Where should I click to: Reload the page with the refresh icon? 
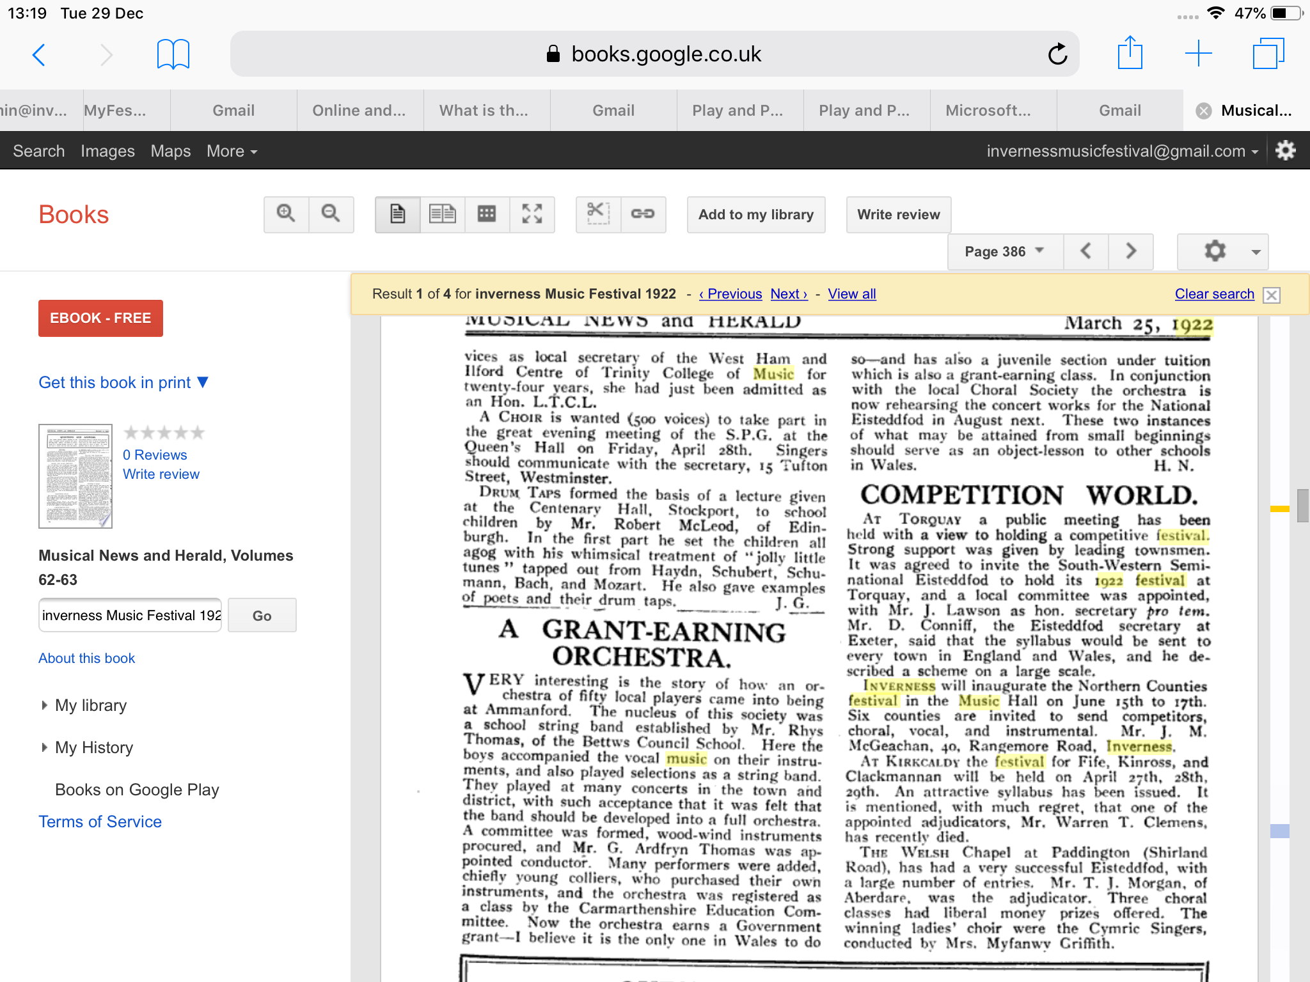1057,54
